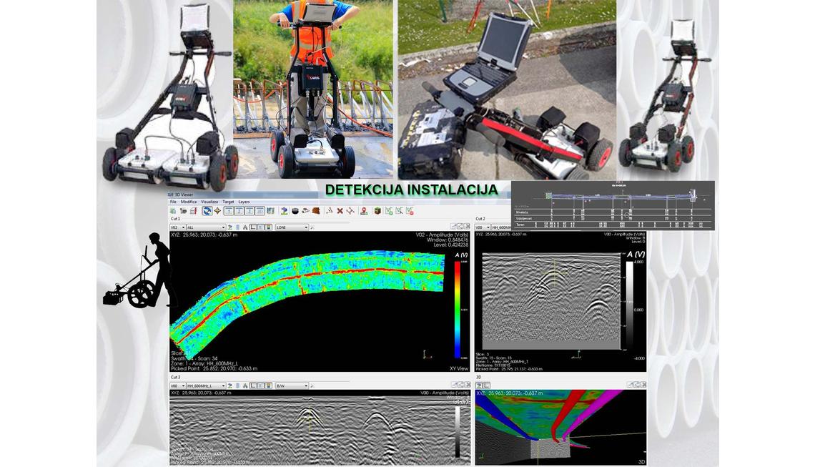Toggle the view 1 layout button
Image resolution: width=815 pixels, height=467 pixels.
coord(228,211)
